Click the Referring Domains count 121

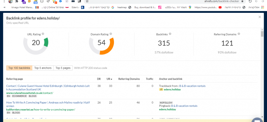tap(227, 43)
